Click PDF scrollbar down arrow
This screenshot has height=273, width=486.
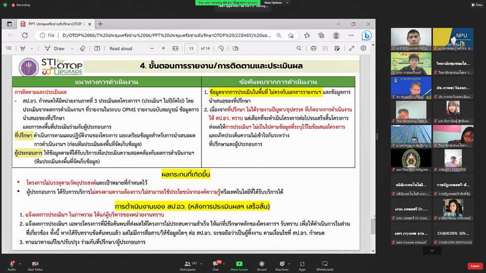[373, 251]
